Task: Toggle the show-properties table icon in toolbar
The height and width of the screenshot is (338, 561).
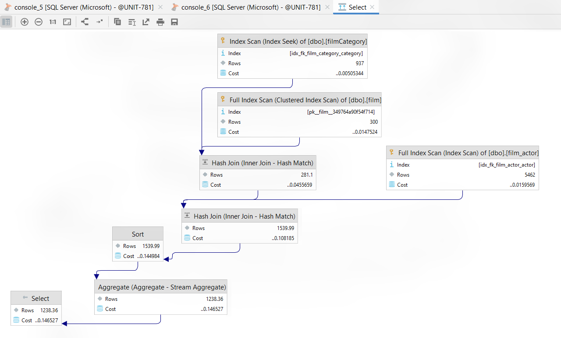Action: 7,22
